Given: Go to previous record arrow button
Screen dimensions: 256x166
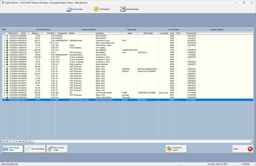Looking at the screenshot, I should (x=10, y=141).
